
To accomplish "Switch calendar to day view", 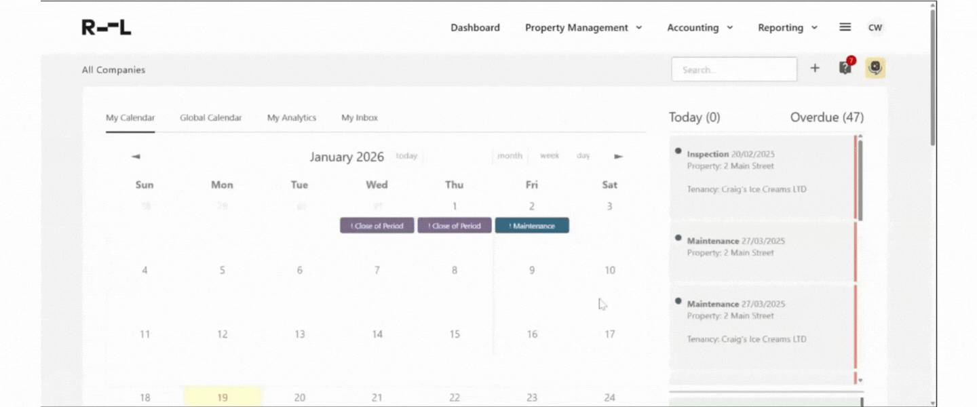I will (583, 155).
